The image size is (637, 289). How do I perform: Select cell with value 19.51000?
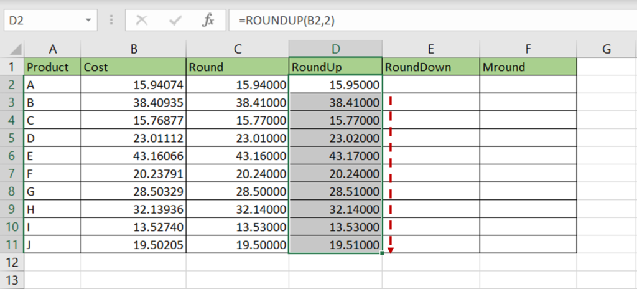(335, 245)
